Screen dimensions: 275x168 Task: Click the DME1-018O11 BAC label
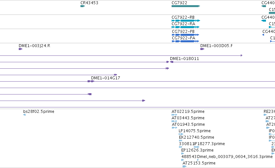[x=185, y=59]
